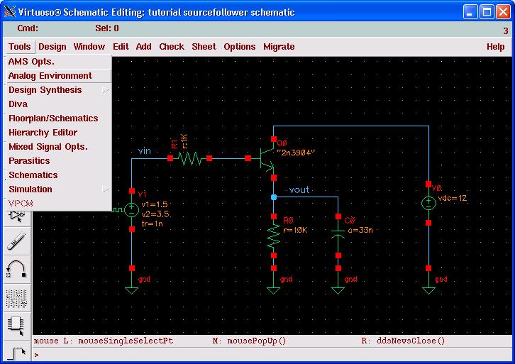Click the undo arc arrow icon

coord(16,269)
